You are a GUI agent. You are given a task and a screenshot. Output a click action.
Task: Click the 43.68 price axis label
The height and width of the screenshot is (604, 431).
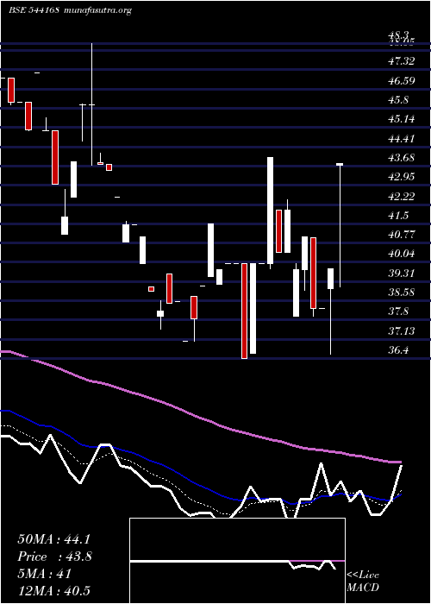(x=402, y=158)
